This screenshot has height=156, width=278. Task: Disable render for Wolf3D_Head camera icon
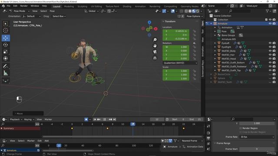274,58
